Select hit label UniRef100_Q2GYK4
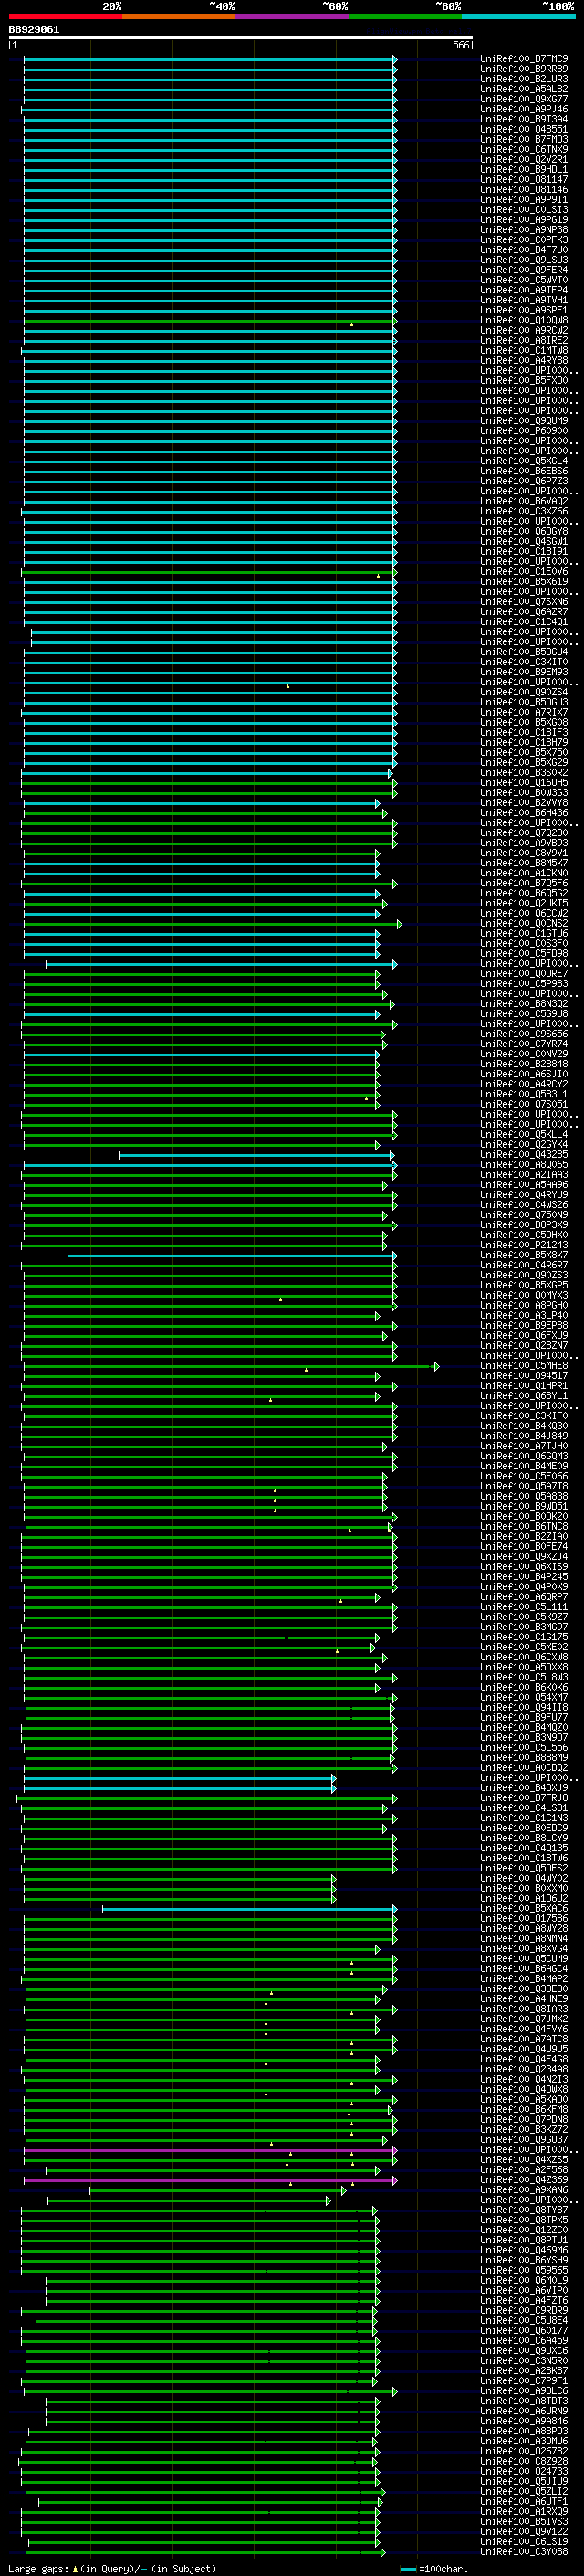 pyautogui.click(x=524, y=1144)
